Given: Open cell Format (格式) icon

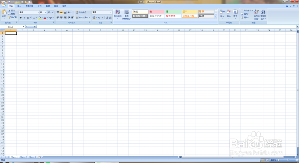Looking at the screenshot, I should (x=235, y=14).
